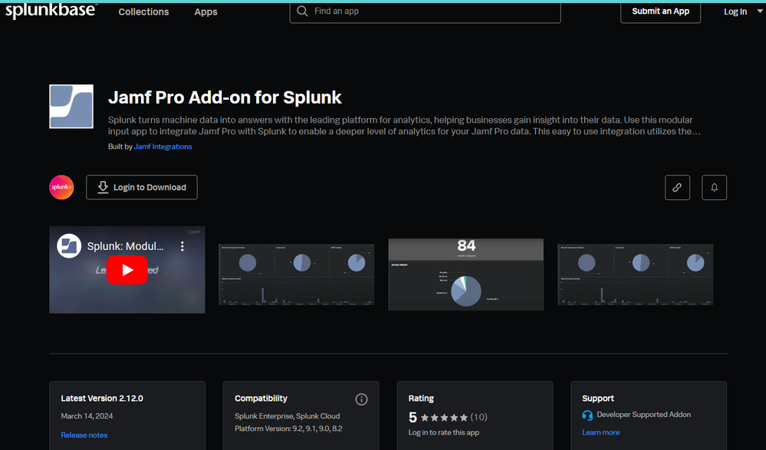Play the YouTube video
The image size is (766, 450).
coord(127,270)
